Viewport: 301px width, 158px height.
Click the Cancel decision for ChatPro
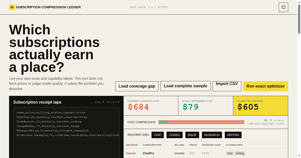click(131, 153)
